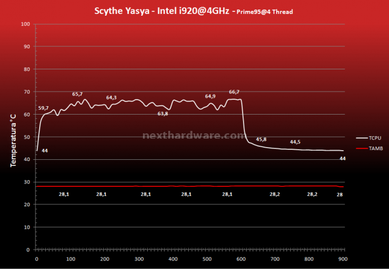Select the 44,5 data label
The image size is (389, 269).
[x=296, y=142]
